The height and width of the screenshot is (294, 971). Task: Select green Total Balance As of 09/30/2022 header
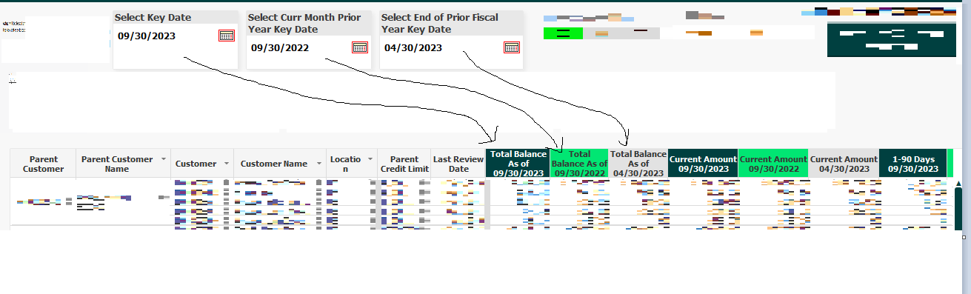coord(579,164)
